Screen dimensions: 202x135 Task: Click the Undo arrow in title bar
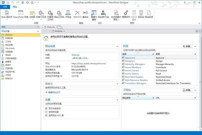(13, 2)
